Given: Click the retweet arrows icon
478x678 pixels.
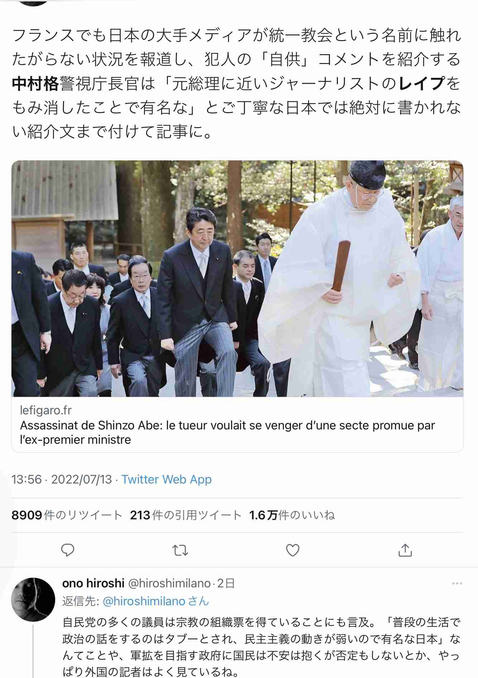Looking at the screenshot, I should tap(180, 550).
